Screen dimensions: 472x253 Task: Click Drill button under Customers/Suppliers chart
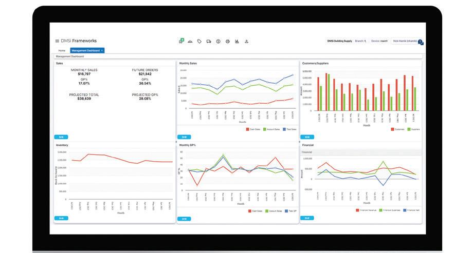[307, 137]
